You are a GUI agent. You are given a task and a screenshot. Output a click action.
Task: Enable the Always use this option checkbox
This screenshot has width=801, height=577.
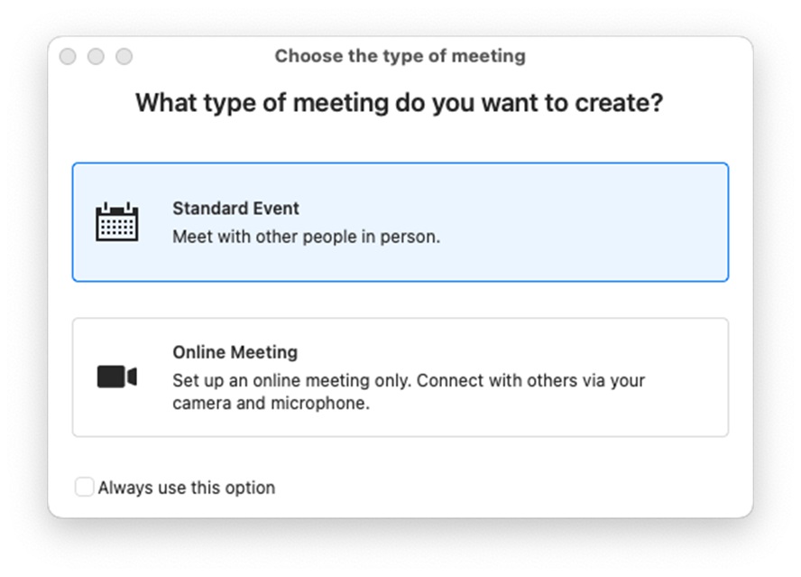tap(84, 488)
